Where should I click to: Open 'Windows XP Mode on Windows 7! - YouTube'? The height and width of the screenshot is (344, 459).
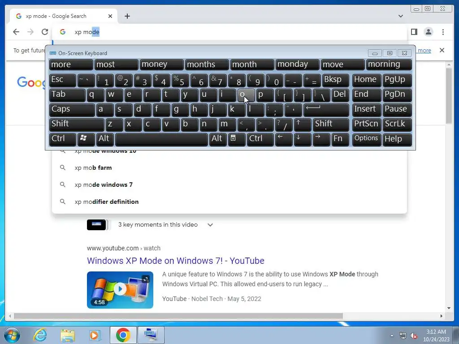click(x=176, y=261)
